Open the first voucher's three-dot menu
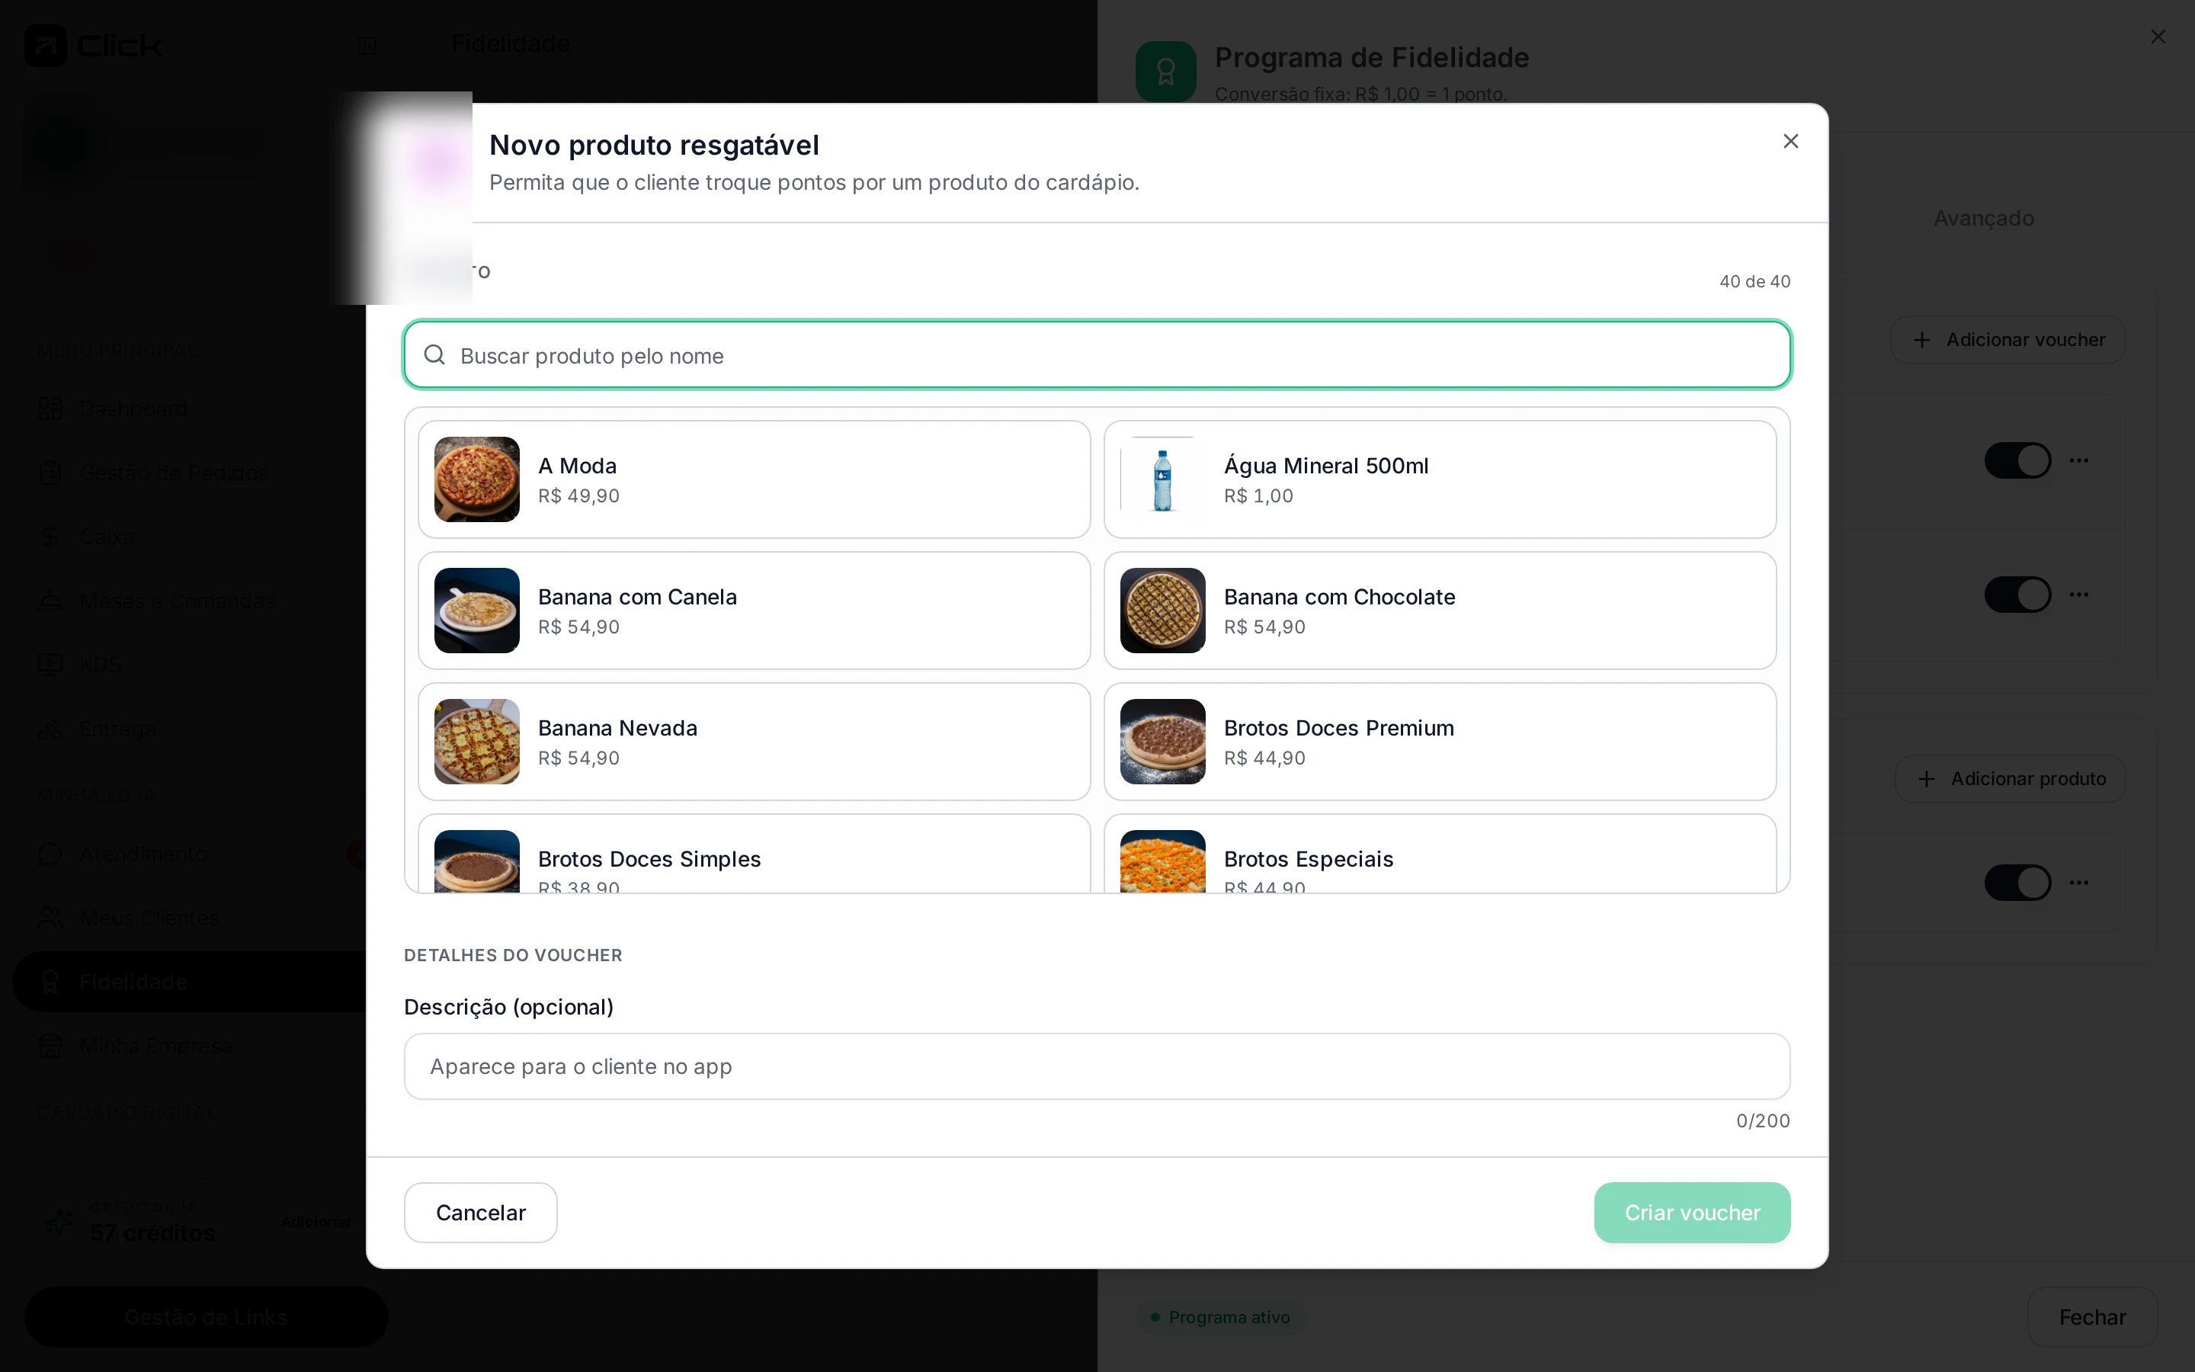 (2079, 460)
